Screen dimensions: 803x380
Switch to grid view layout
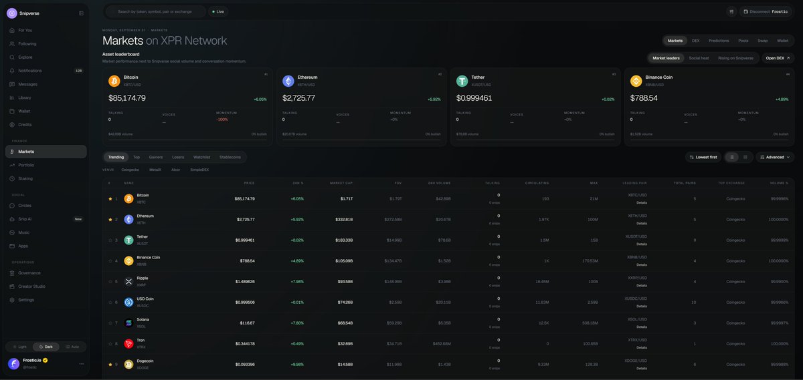click(x=745, y=157)
